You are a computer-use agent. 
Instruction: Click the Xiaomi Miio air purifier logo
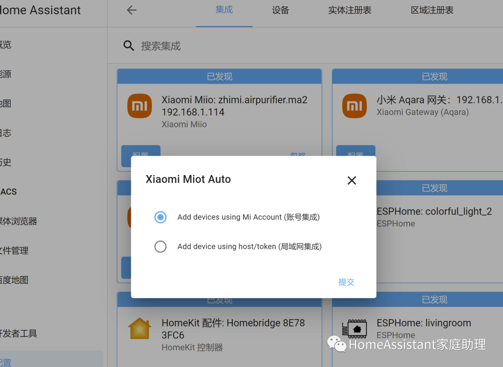pos(140,106)
